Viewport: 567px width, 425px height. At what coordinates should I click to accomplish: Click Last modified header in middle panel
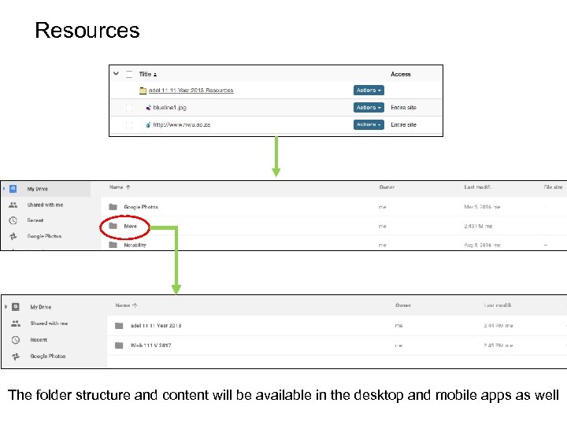pyautogui.click(x=479, y=187)
